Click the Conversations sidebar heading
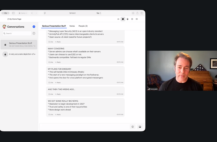Viewport: 217px width, 142px height. [16, 27]
